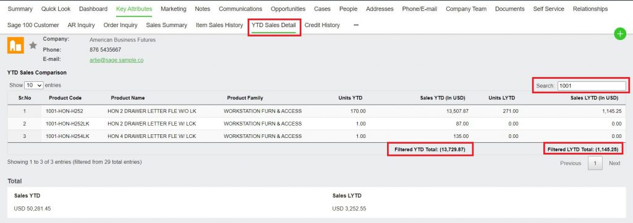Select the Key Attributes tab
Viewport: 633px width, 223px height.
coord(134,9)
